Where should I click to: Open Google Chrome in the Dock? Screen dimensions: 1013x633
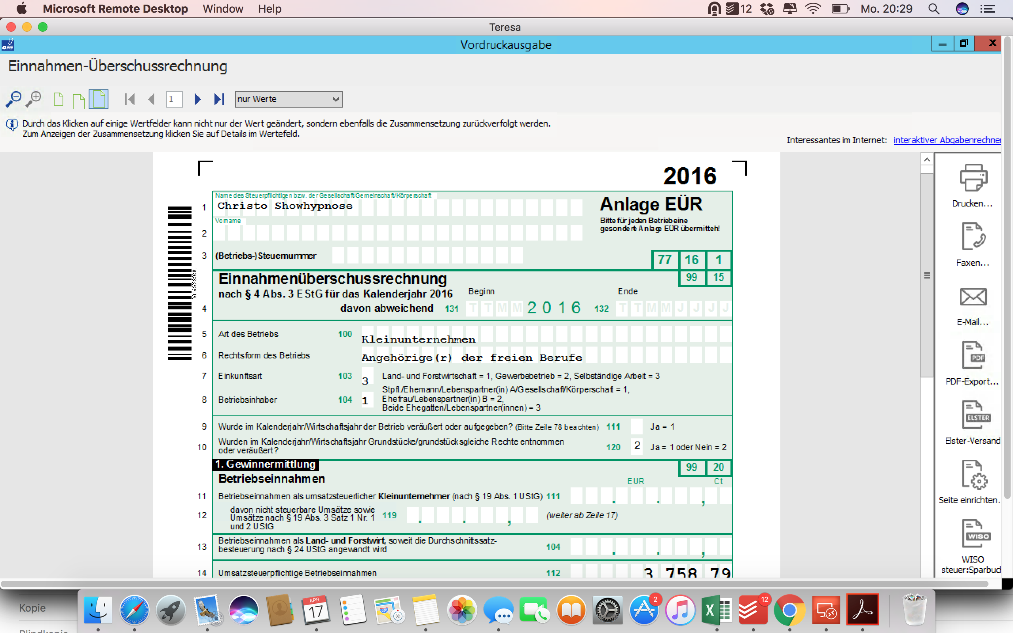[789, 610]
